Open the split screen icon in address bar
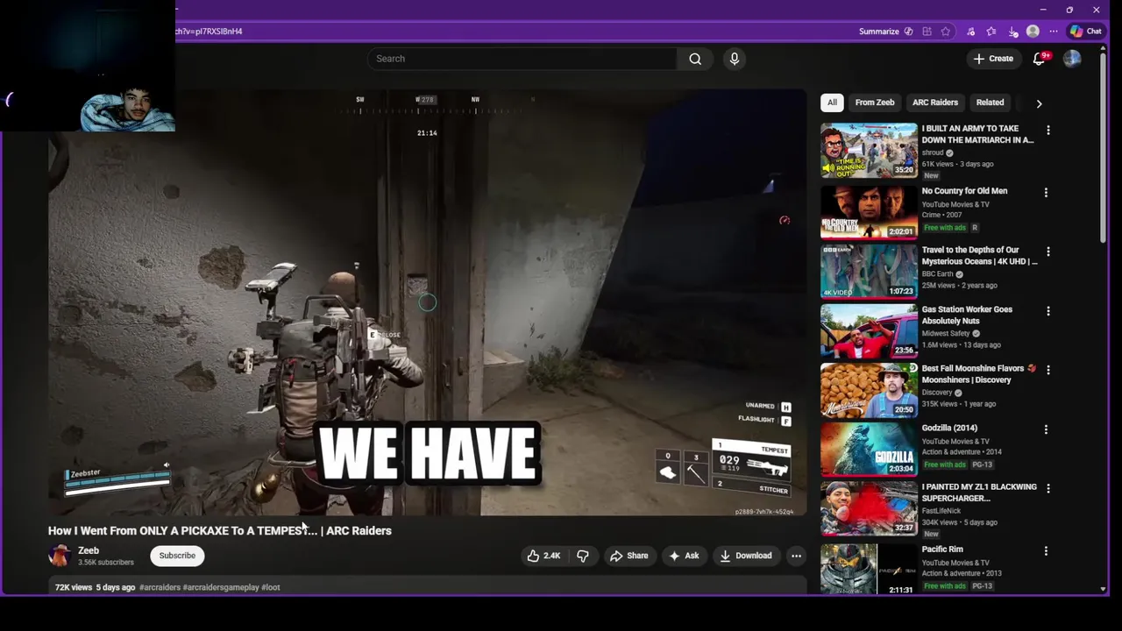 pyautogui.click(x=927, y=32)
